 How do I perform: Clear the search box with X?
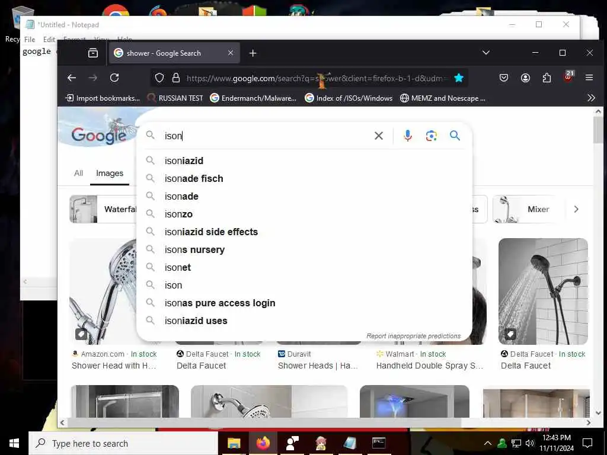pos(379,136)
